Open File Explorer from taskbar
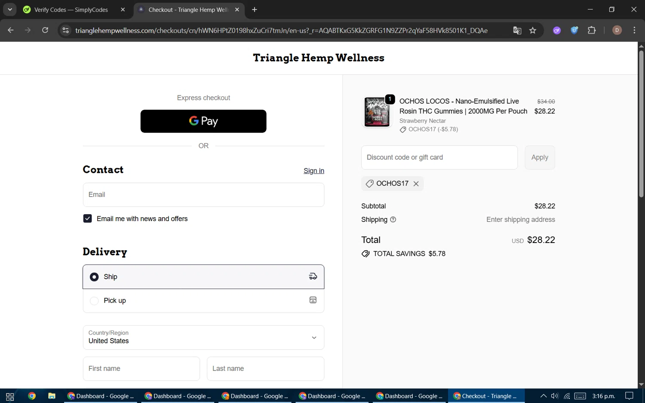Image resolution: width=645 pixels, height=403 pixels. tap(52, 396)
